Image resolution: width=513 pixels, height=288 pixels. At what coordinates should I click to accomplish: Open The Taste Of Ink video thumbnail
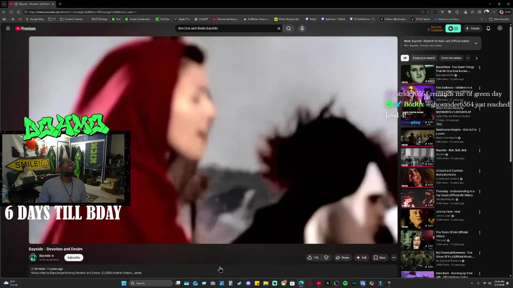(418, 239)
